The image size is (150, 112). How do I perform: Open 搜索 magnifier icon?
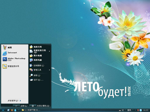tap(31, 76)
